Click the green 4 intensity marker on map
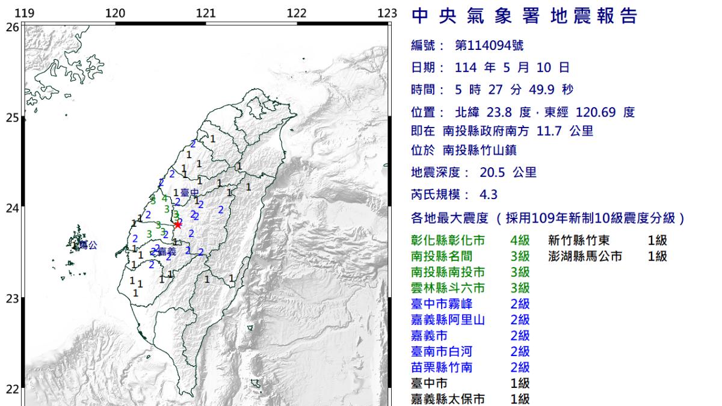This screenshot has width=722, height=406. (164, 198)
